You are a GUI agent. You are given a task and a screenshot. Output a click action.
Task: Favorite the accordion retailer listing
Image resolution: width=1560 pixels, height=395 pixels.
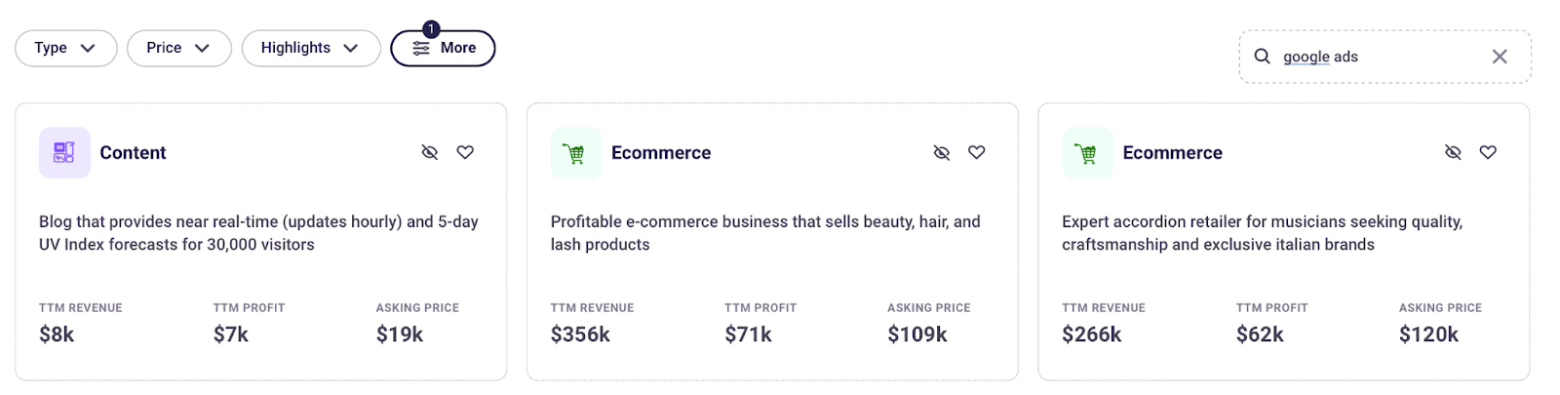tap(1488, 152)
